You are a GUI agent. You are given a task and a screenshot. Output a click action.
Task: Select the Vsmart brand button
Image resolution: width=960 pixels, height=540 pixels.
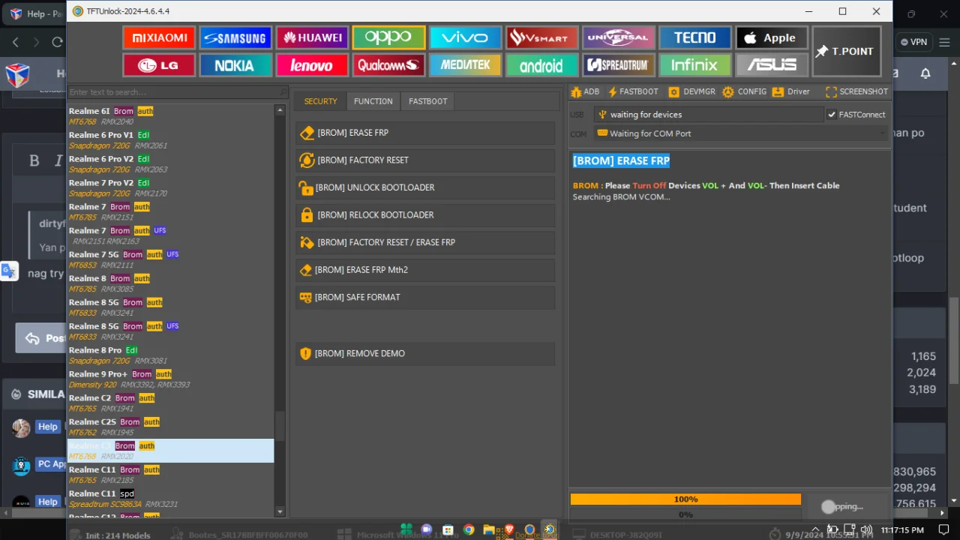(x=541, y=37)
